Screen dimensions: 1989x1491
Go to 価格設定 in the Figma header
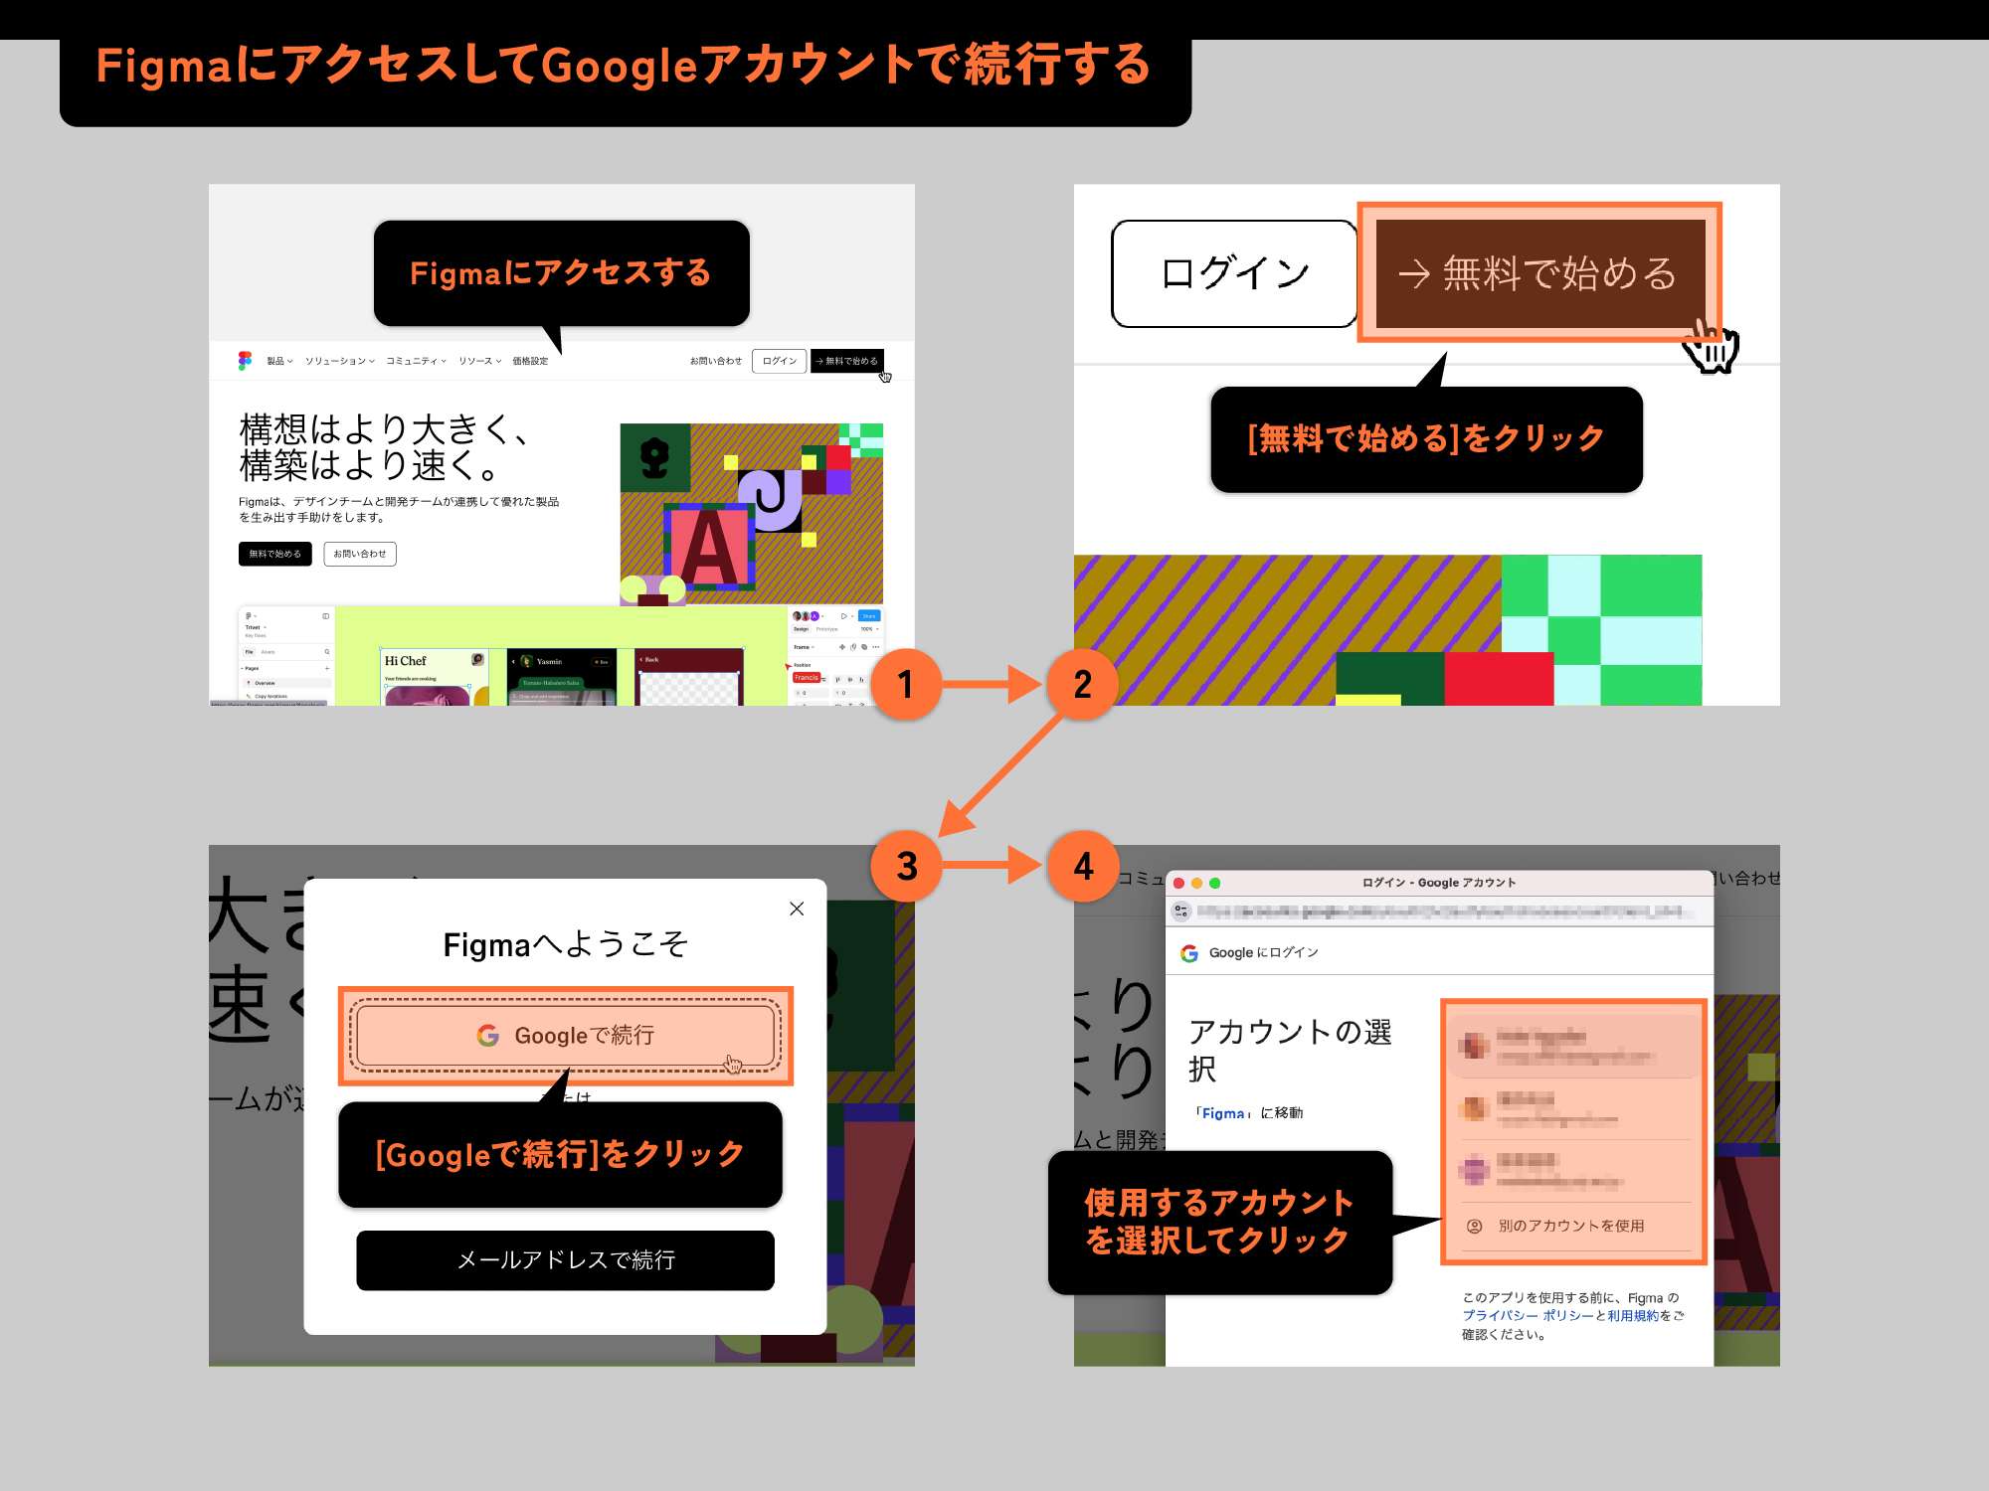(530, 361)
